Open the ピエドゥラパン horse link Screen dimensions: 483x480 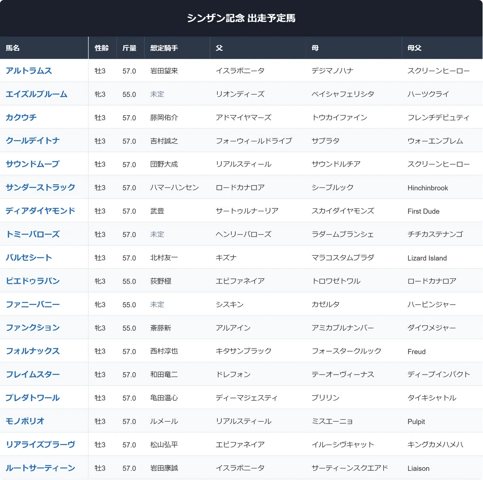tap(33, 281)
